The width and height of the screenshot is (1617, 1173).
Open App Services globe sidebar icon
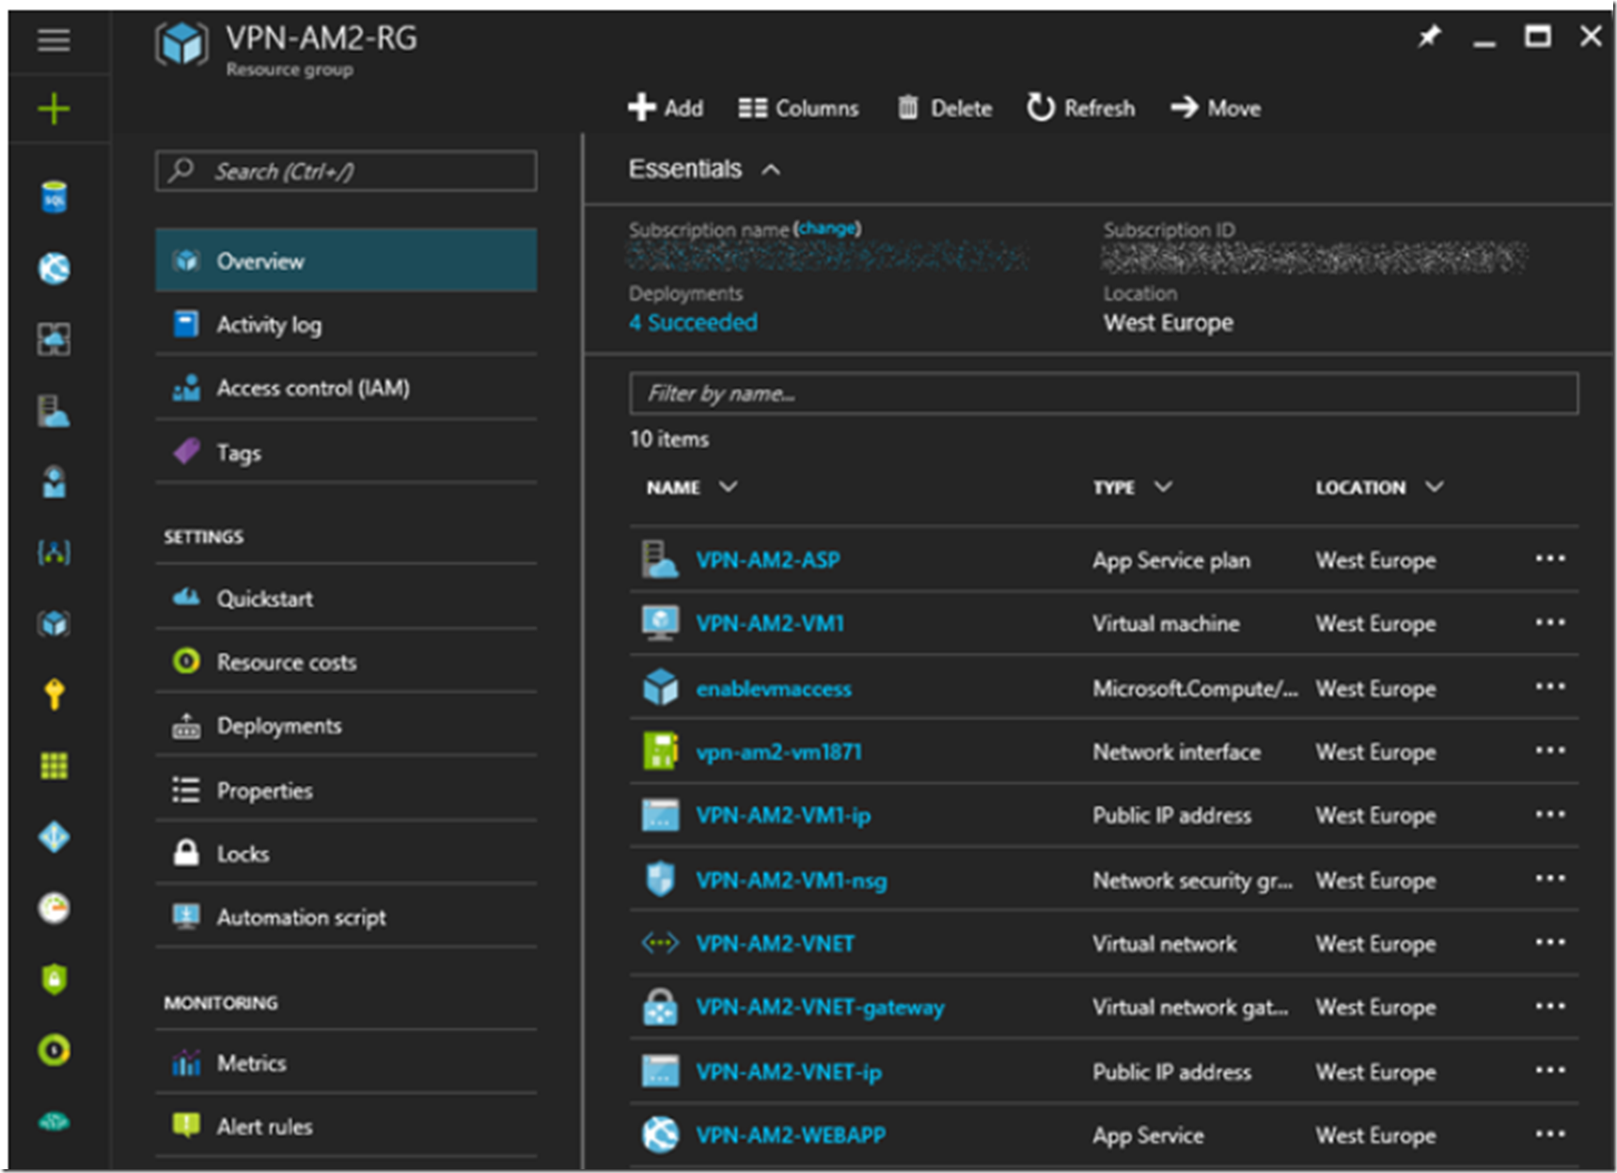(x=55, y=269)
